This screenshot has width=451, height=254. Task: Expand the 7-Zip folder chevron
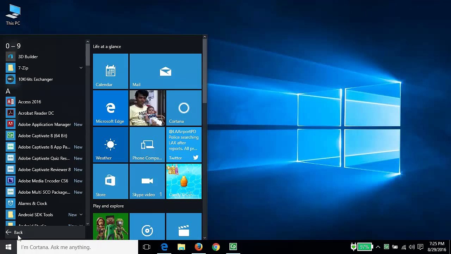81,68
